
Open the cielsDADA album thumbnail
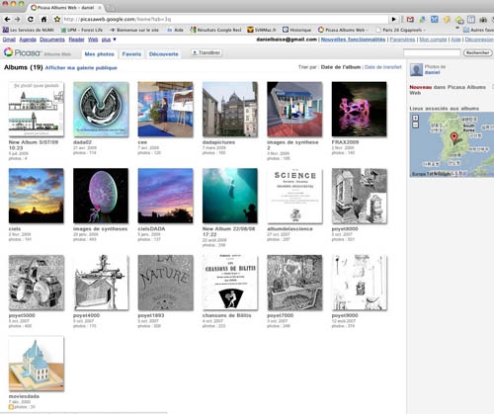(x=165, y=196)
